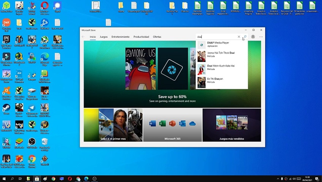The image size is (322, 182).
Task: Choose the Jeena Hai Toh Thok Daal suggestion
Action: pyautogui.click(x=222, y=56)
